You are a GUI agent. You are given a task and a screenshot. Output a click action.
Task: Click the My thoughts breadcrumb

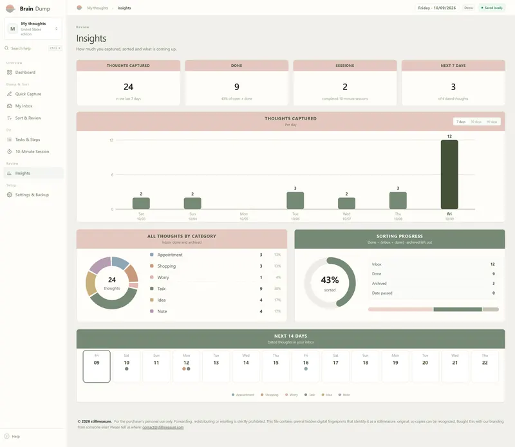point(98,8)
